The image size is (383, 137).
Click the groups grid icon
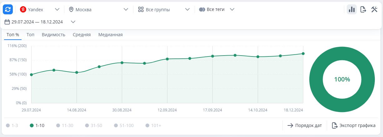(x=141, y=9)
